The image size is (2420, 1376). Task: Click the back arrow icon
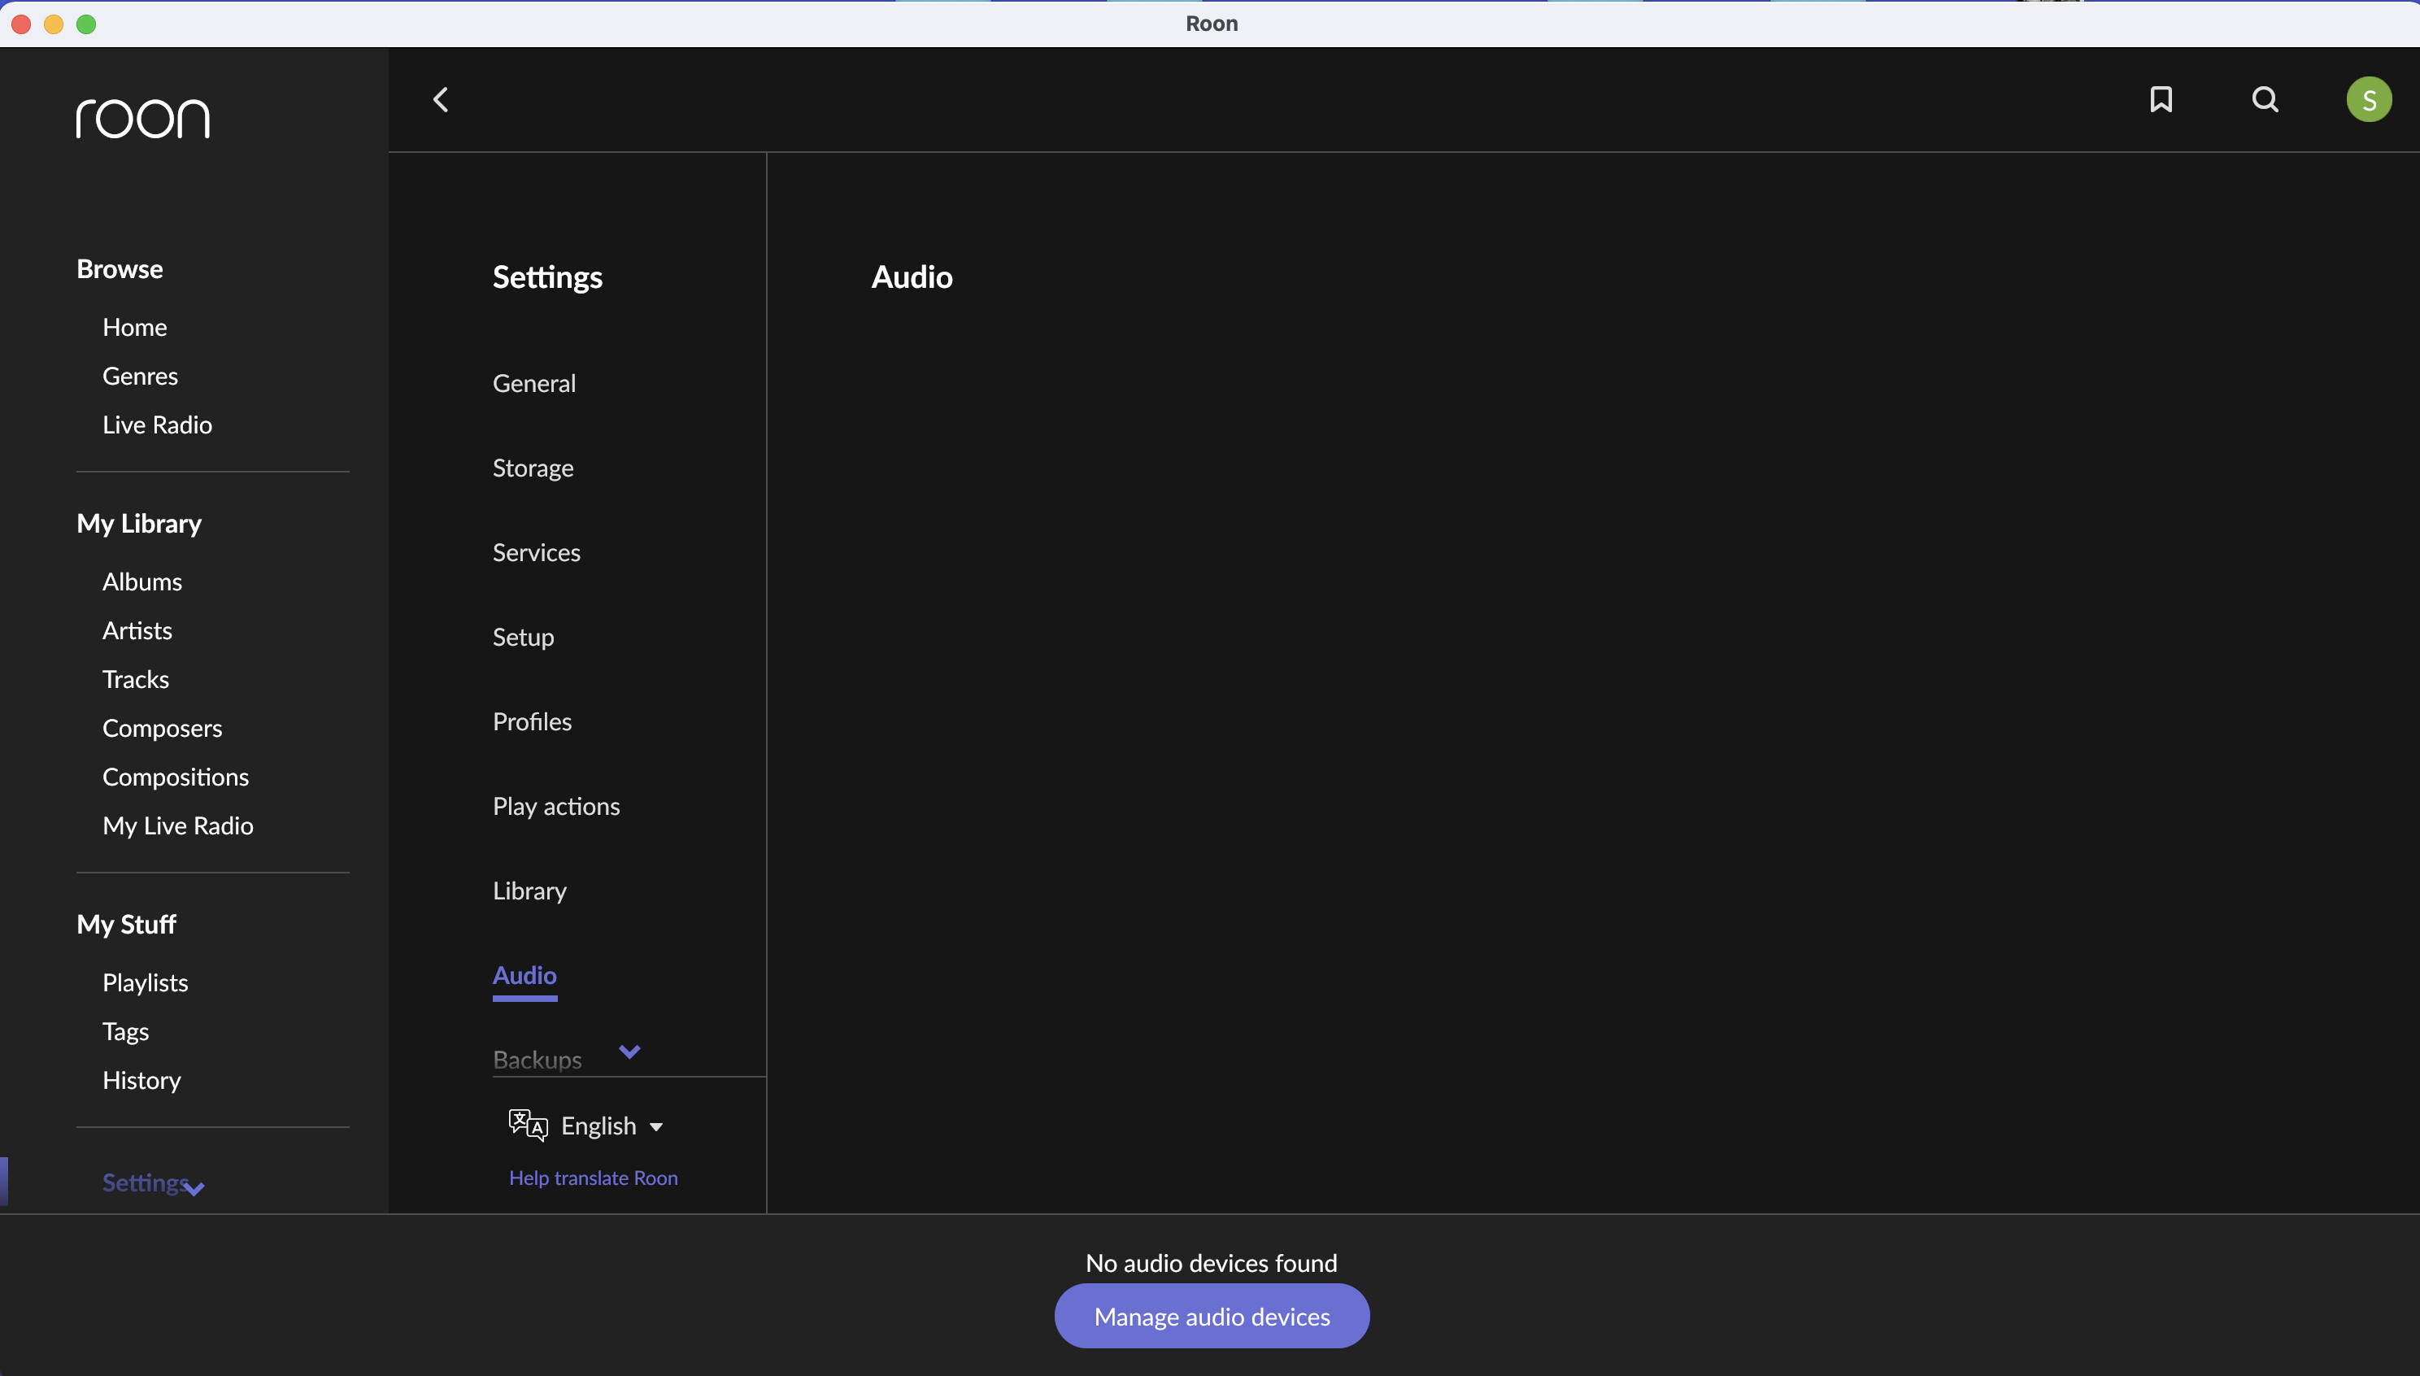click(x=441, y=99)
